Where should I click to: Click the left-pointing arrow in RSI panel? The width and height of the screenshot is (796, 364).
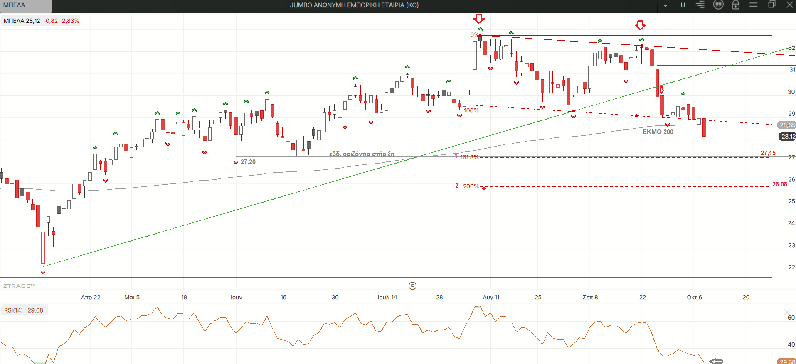[715, 361]
